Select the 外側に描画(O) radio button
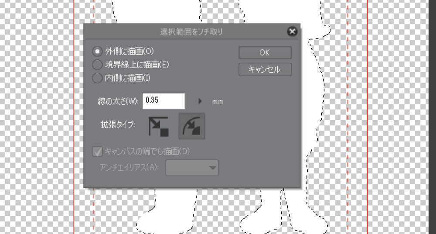436x234 pixels. tap(97, 51)
